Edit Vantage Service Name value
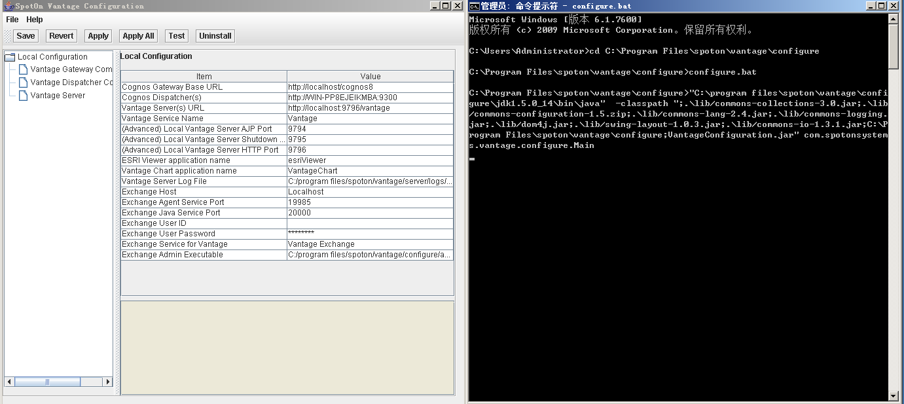Image resolution: width=904 pixels, height=404 pixels. click(371, 119)
